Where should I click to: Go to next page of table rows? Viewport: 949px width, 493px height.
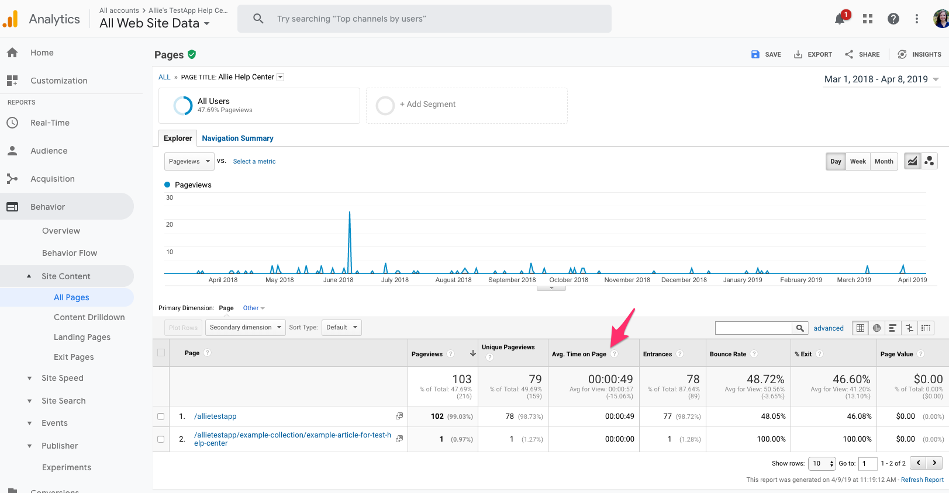click(934, 463)
